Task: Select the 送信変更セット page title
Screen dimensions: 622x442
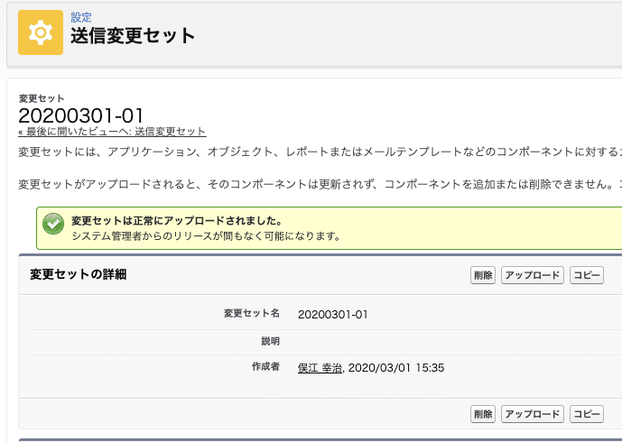Action: 133,36
